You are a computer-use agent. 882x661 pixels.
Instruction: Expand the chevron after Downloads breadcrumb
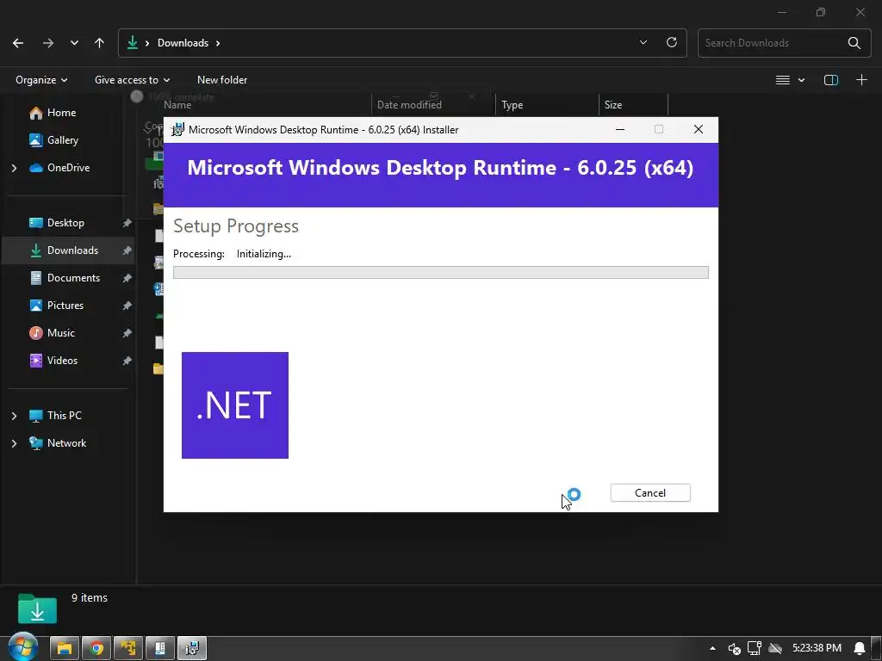click(218, 43)
